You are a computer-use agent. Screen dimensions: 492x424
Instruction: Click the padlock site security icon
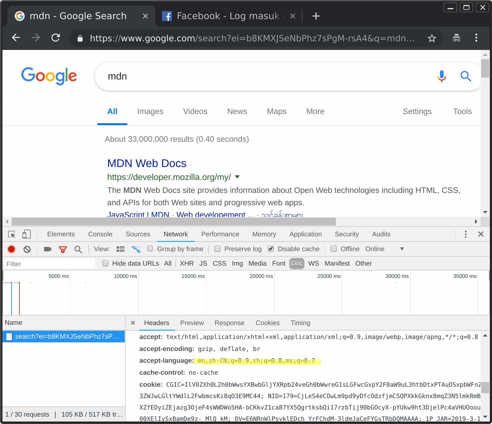click(80, 38)
